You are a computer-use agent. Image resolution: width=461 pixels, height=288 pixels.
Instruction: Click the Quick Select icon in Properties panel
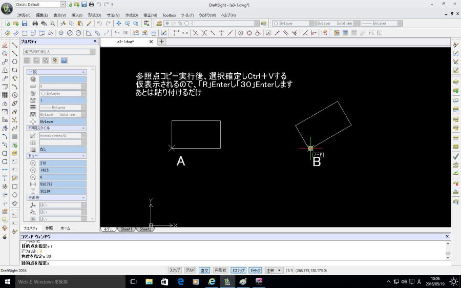click(55, 60)
